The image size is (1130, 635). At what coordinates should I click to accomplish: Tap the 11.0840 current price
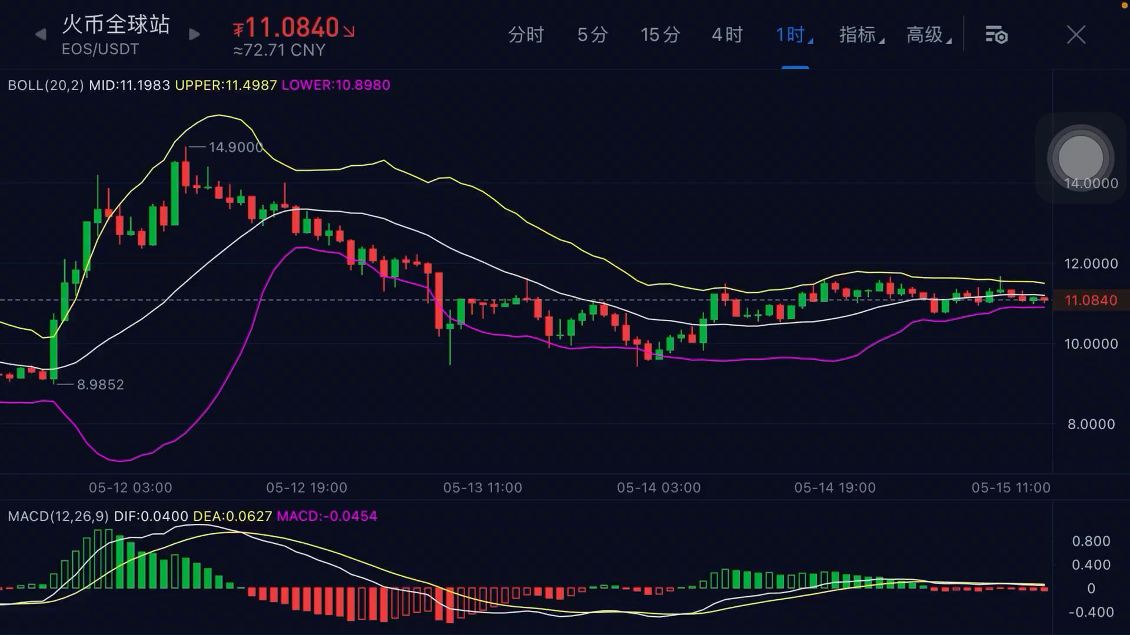coord(293,28)
